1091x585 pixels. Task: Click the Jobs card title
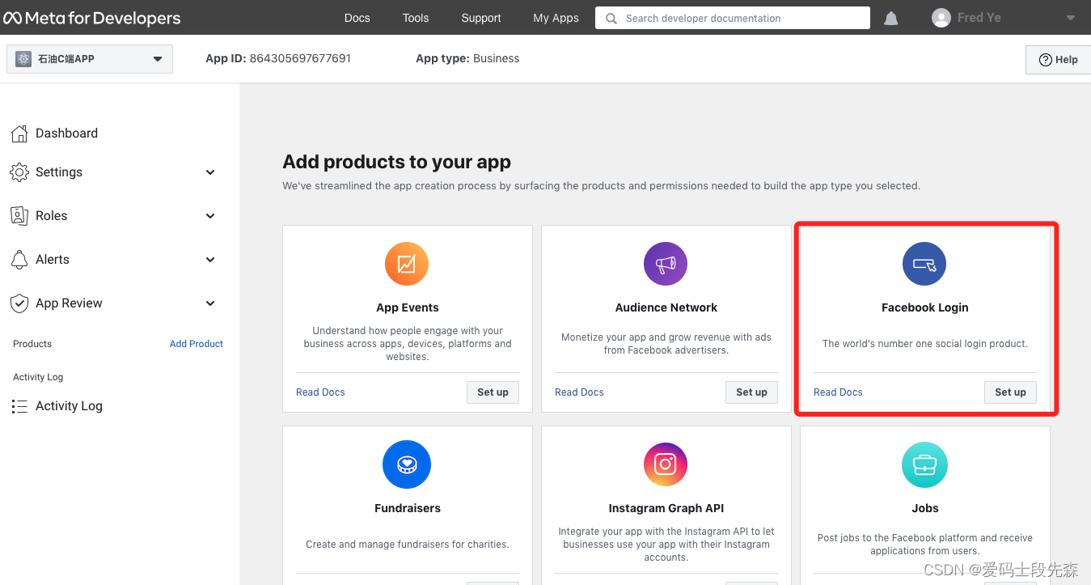pos(925,508)
